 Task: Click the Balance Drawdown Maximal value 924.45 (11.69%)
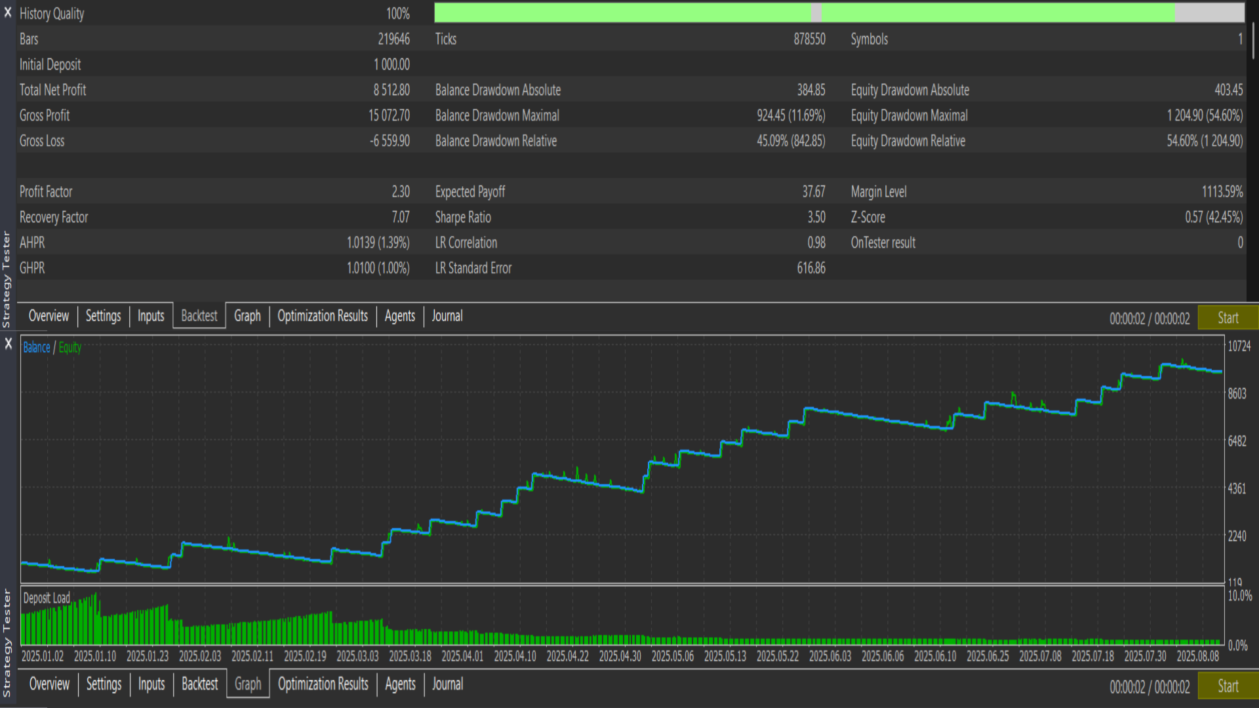(x=791, y=115)
